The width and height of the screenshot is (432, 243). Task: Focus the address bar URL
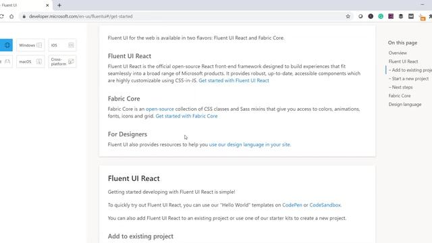pyautogui.click(x=81, y=16)
